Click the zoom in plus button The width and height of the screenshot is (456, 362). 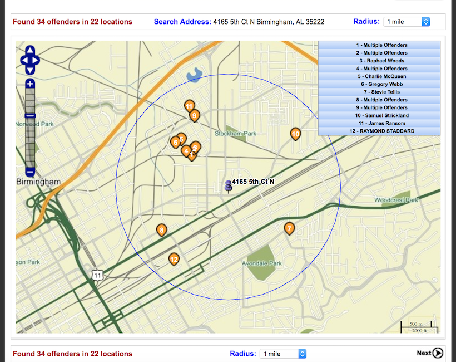(30, 84)
